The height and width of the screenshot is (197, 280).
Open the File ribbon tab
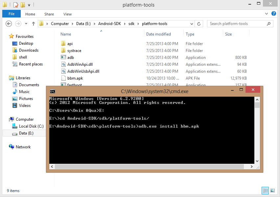(x=12, y=14)
